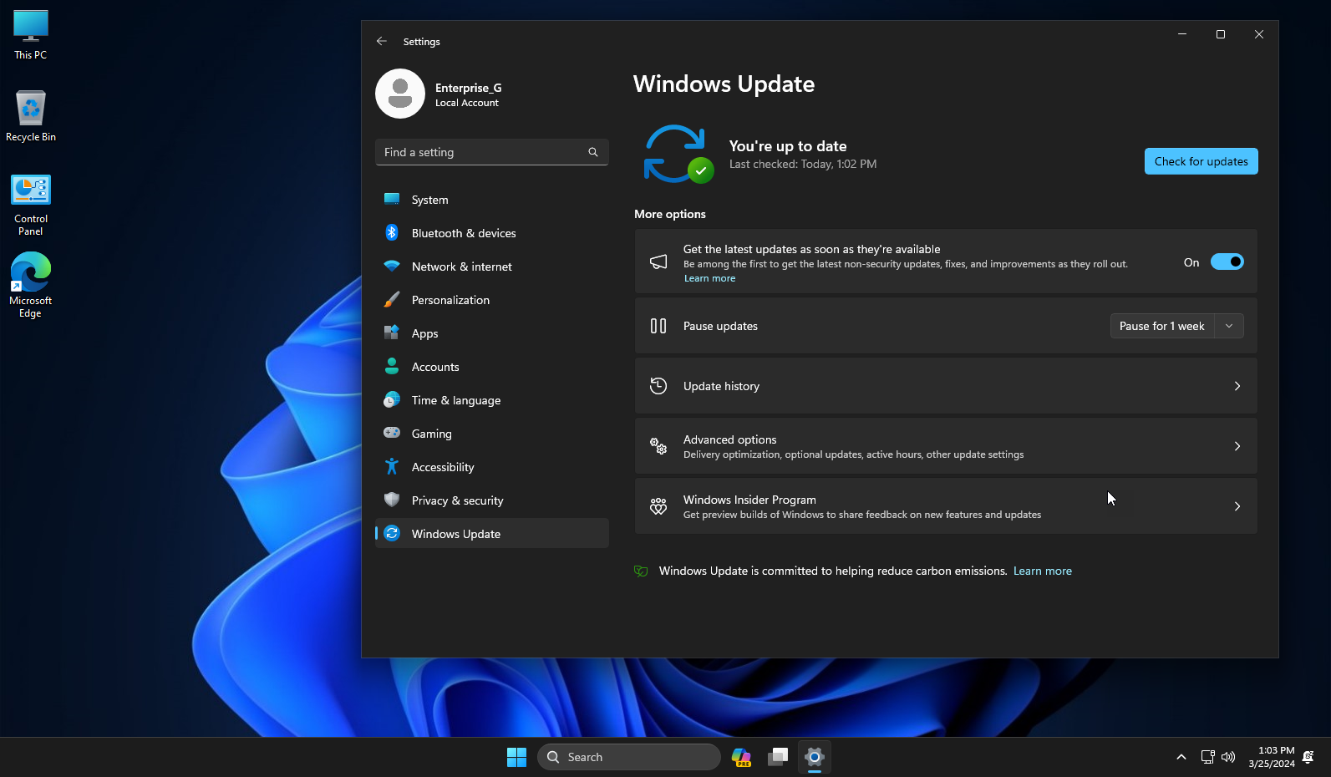The height and width of the screenshot is (777, 1331).
Task: Open Network & internet wifi icon
Action: pyautogui.click(x=392, y=266)
